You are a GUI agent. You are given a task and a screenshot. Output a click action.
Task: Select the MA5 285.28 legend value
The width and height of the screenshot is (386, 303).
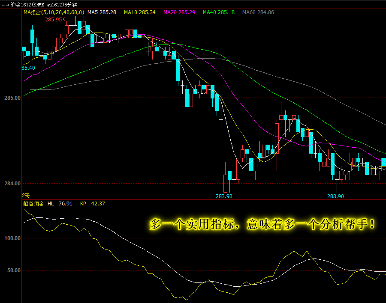pyautogui.click(x=102, y=12)
